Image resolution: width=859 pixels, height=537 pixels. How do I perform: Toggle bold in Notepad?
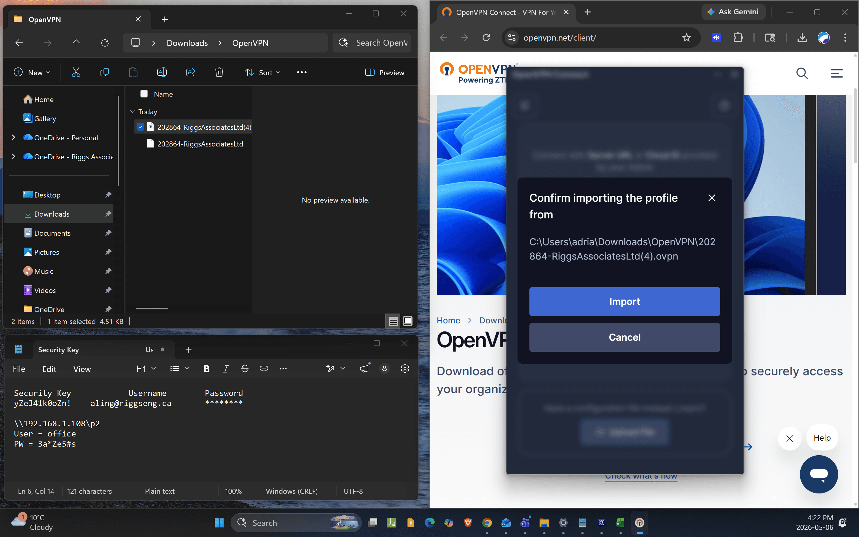pos(207,369)
